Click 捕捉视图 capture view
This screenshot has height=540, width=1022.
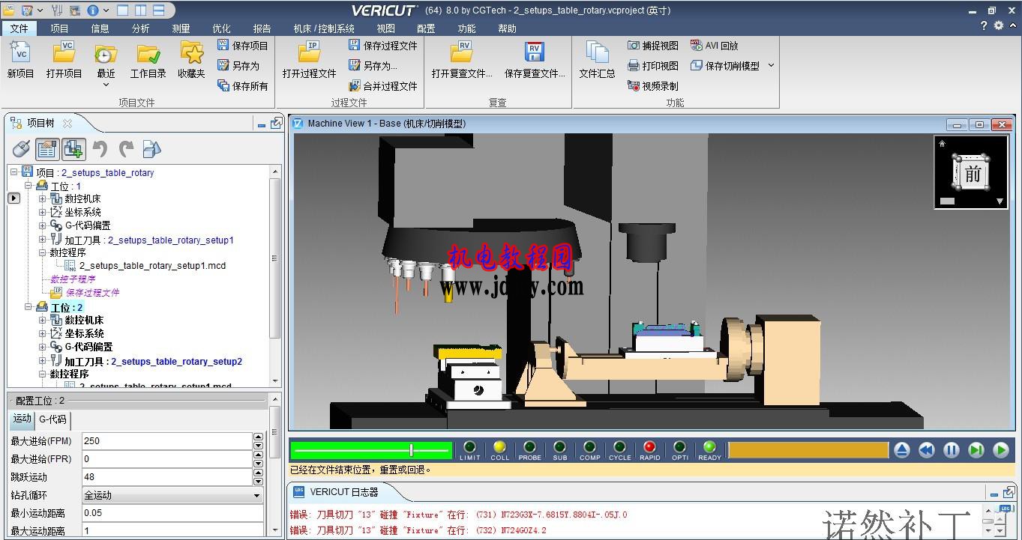[652, 46]
